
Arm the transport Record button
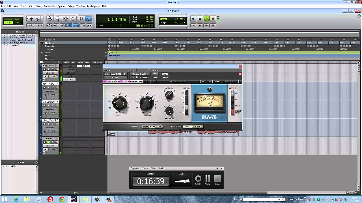pyautogui.click(x=213, y=19)
